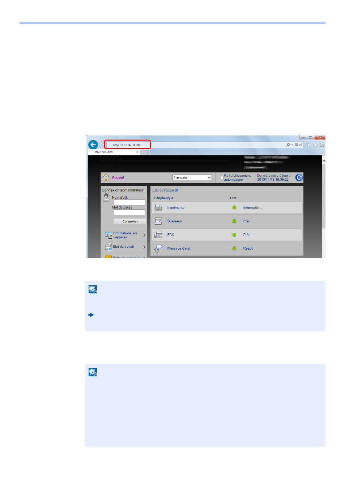Expand État du travail chevron
345x489 pixels.
[x=144, y=247]
